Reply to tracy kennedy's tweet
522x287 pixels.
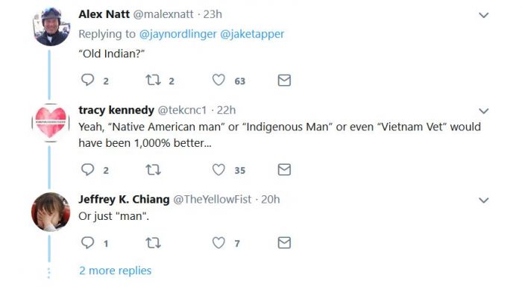(x=87, y=169)
